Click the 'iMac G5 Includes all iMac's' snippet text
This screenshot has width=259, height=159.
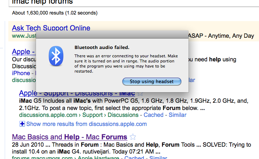[x=134, y=104]
